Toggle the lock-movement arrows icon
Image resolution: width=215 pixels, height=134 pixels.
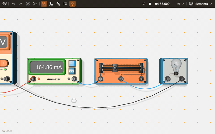click(x=58, y=4)
